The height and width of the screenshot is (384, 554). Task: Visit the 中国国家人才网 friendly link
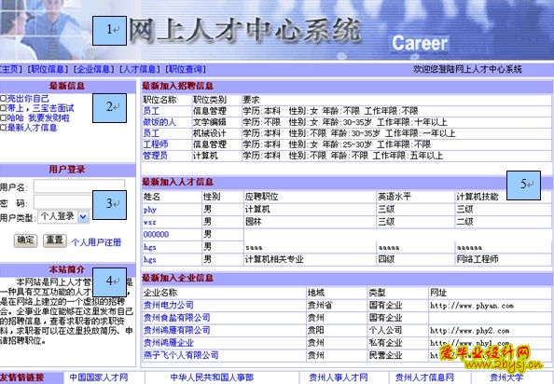[x=99, y=377]
